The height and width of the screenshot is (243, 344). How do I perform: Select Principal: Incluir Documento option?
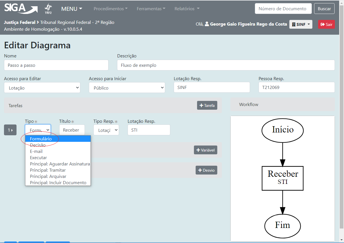pos(58,183)
